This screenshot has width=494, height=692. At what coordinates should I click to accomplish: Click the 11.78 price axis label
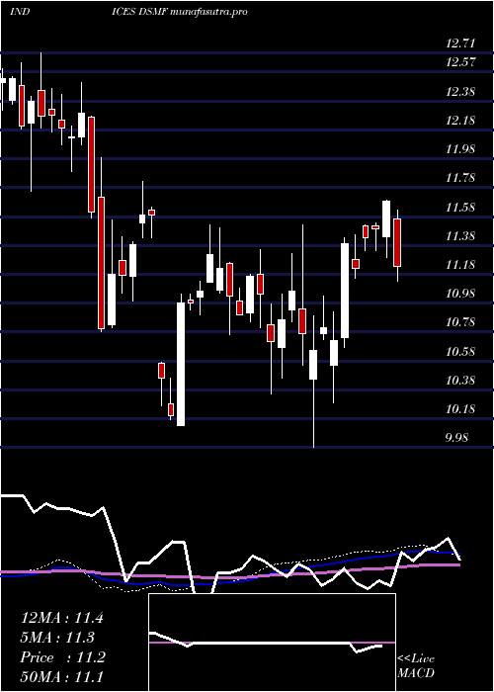coord(460,178)
